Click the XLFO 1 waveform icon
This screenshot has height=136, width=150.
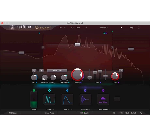pyautogui.click(x=49, y=99)
